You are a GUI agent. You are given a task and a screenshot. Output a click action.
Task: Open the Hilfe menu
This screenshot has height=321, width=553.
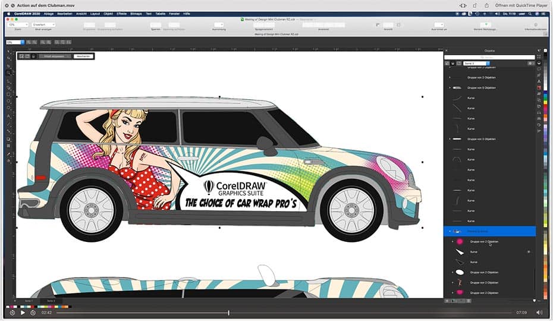tap(187, 14)
